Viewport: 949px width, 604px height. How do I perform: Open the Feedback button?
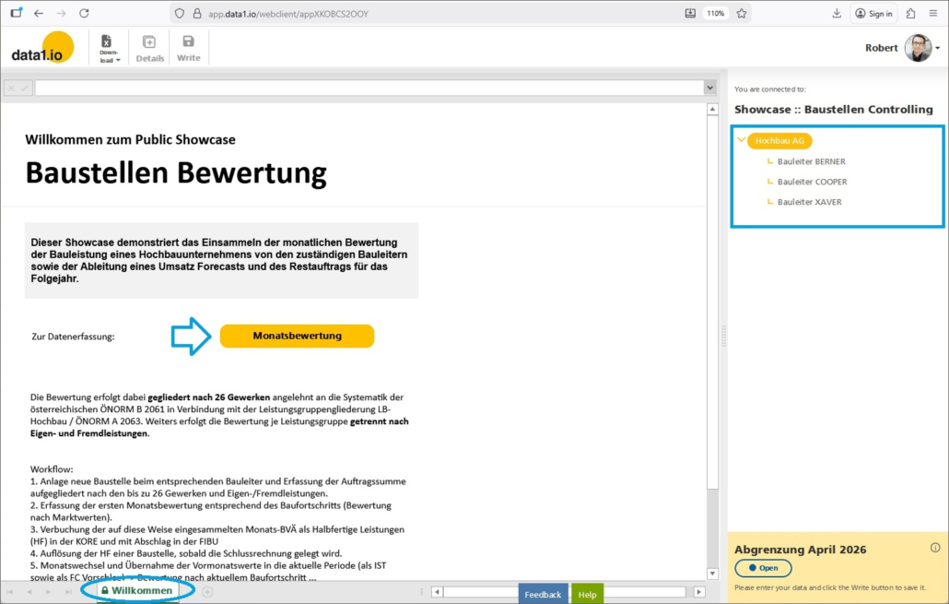pos(543,594)
